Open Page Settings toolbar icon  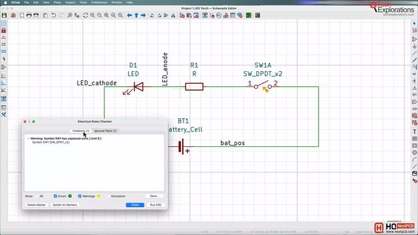[x=22, y=16]
